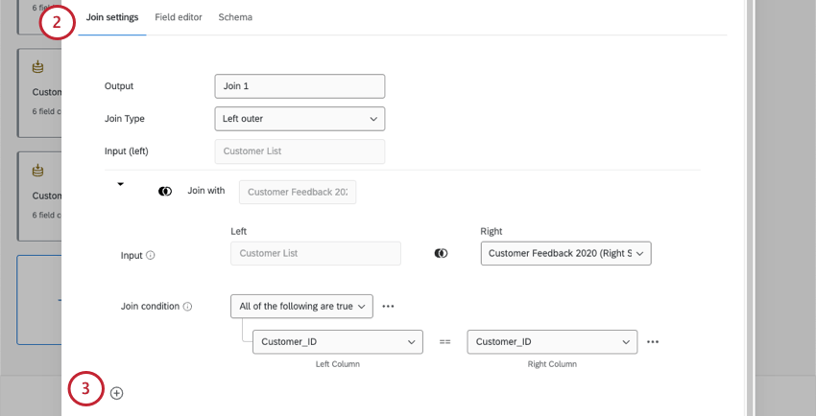Open the Left Column Customer_ID dropdown
Image resolution: width=816 pixels, height=416 pixels.
tap(337, 342)
